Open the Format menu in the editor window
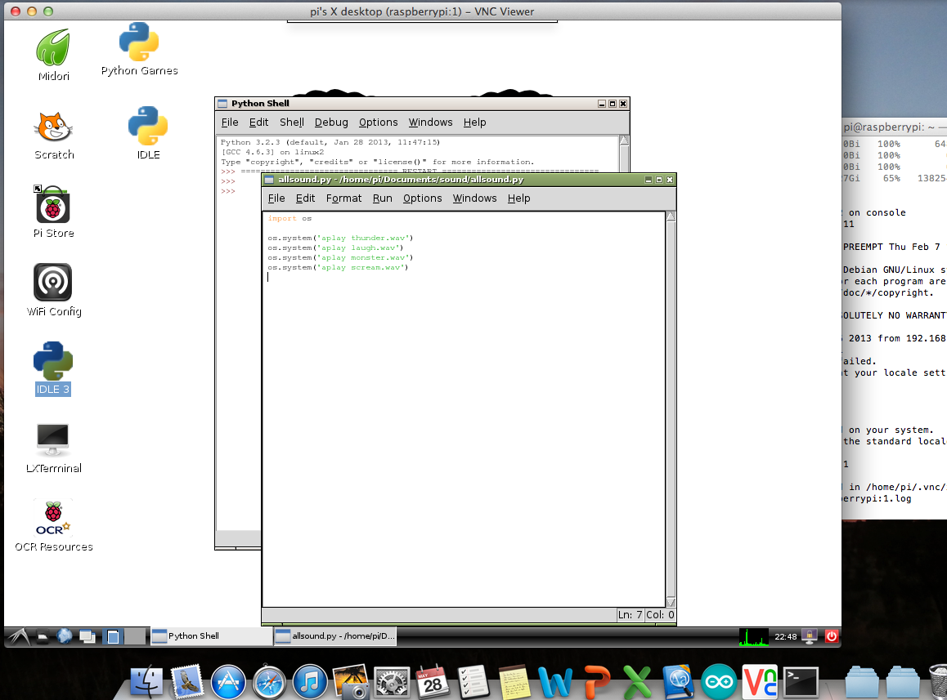947x700 pixels. pos(343,198)
